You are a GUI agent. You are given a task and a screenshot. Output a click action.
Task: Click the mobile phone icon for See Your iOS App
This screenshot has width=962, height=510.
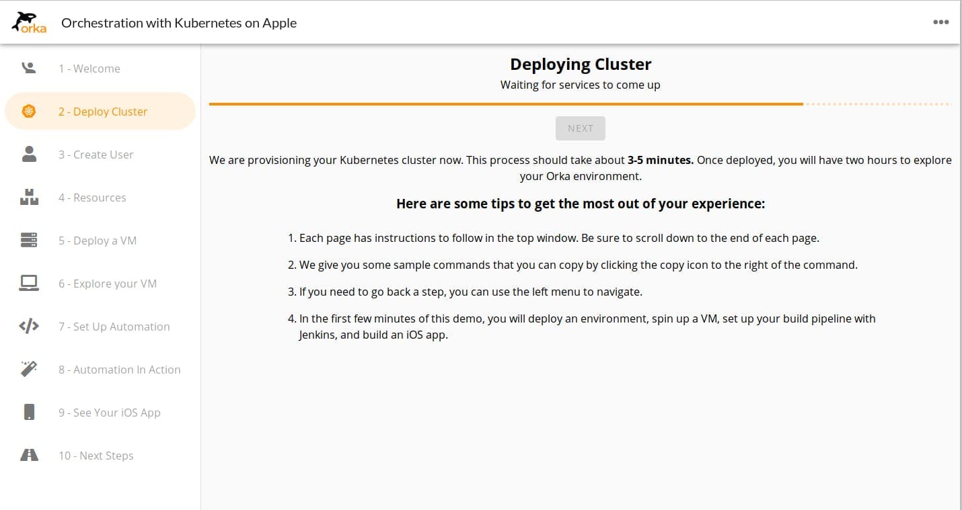[28, 412]
